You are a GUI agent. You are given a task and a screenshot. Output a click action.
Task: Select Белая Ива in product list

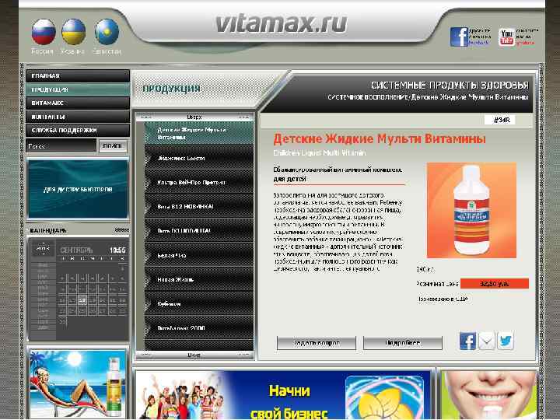[198, 255]
